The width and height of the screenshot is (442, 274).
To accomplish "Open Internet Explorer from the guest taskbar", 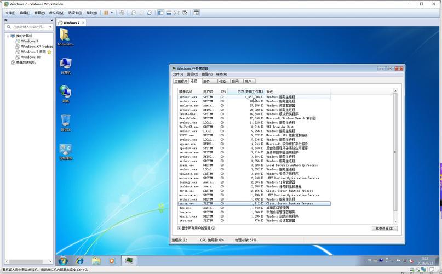I will 80,261.
